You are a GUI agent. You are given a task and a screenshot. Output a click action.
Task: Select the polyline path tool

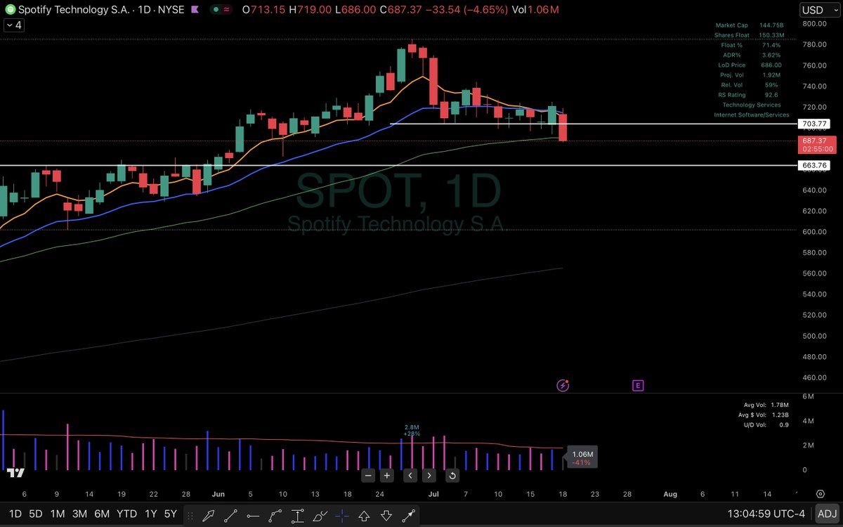tap(275, 516)
